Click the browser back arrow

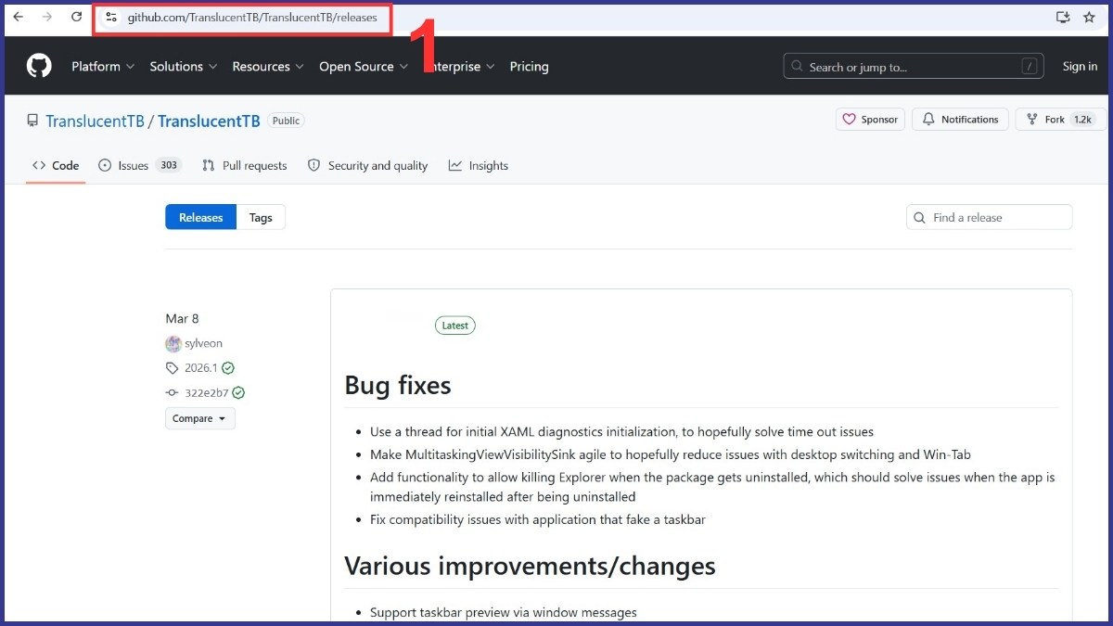pyautogui.click(x=17, y=17)
